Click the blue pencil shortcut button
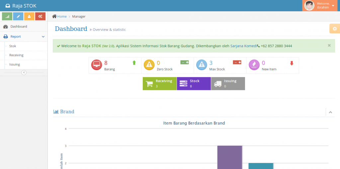Screen dimensions: 340x169 pyautogui.click(x=18, y=16)
